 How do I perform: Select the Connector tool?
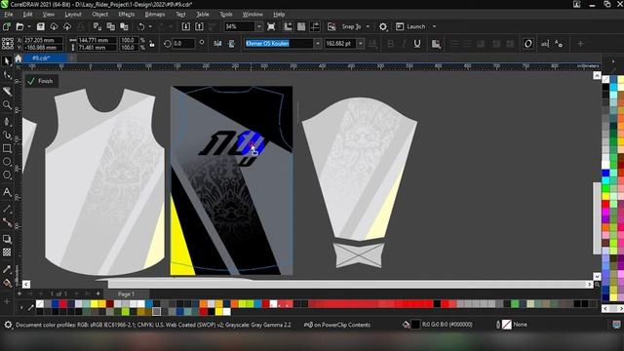(x=7, y=222)
